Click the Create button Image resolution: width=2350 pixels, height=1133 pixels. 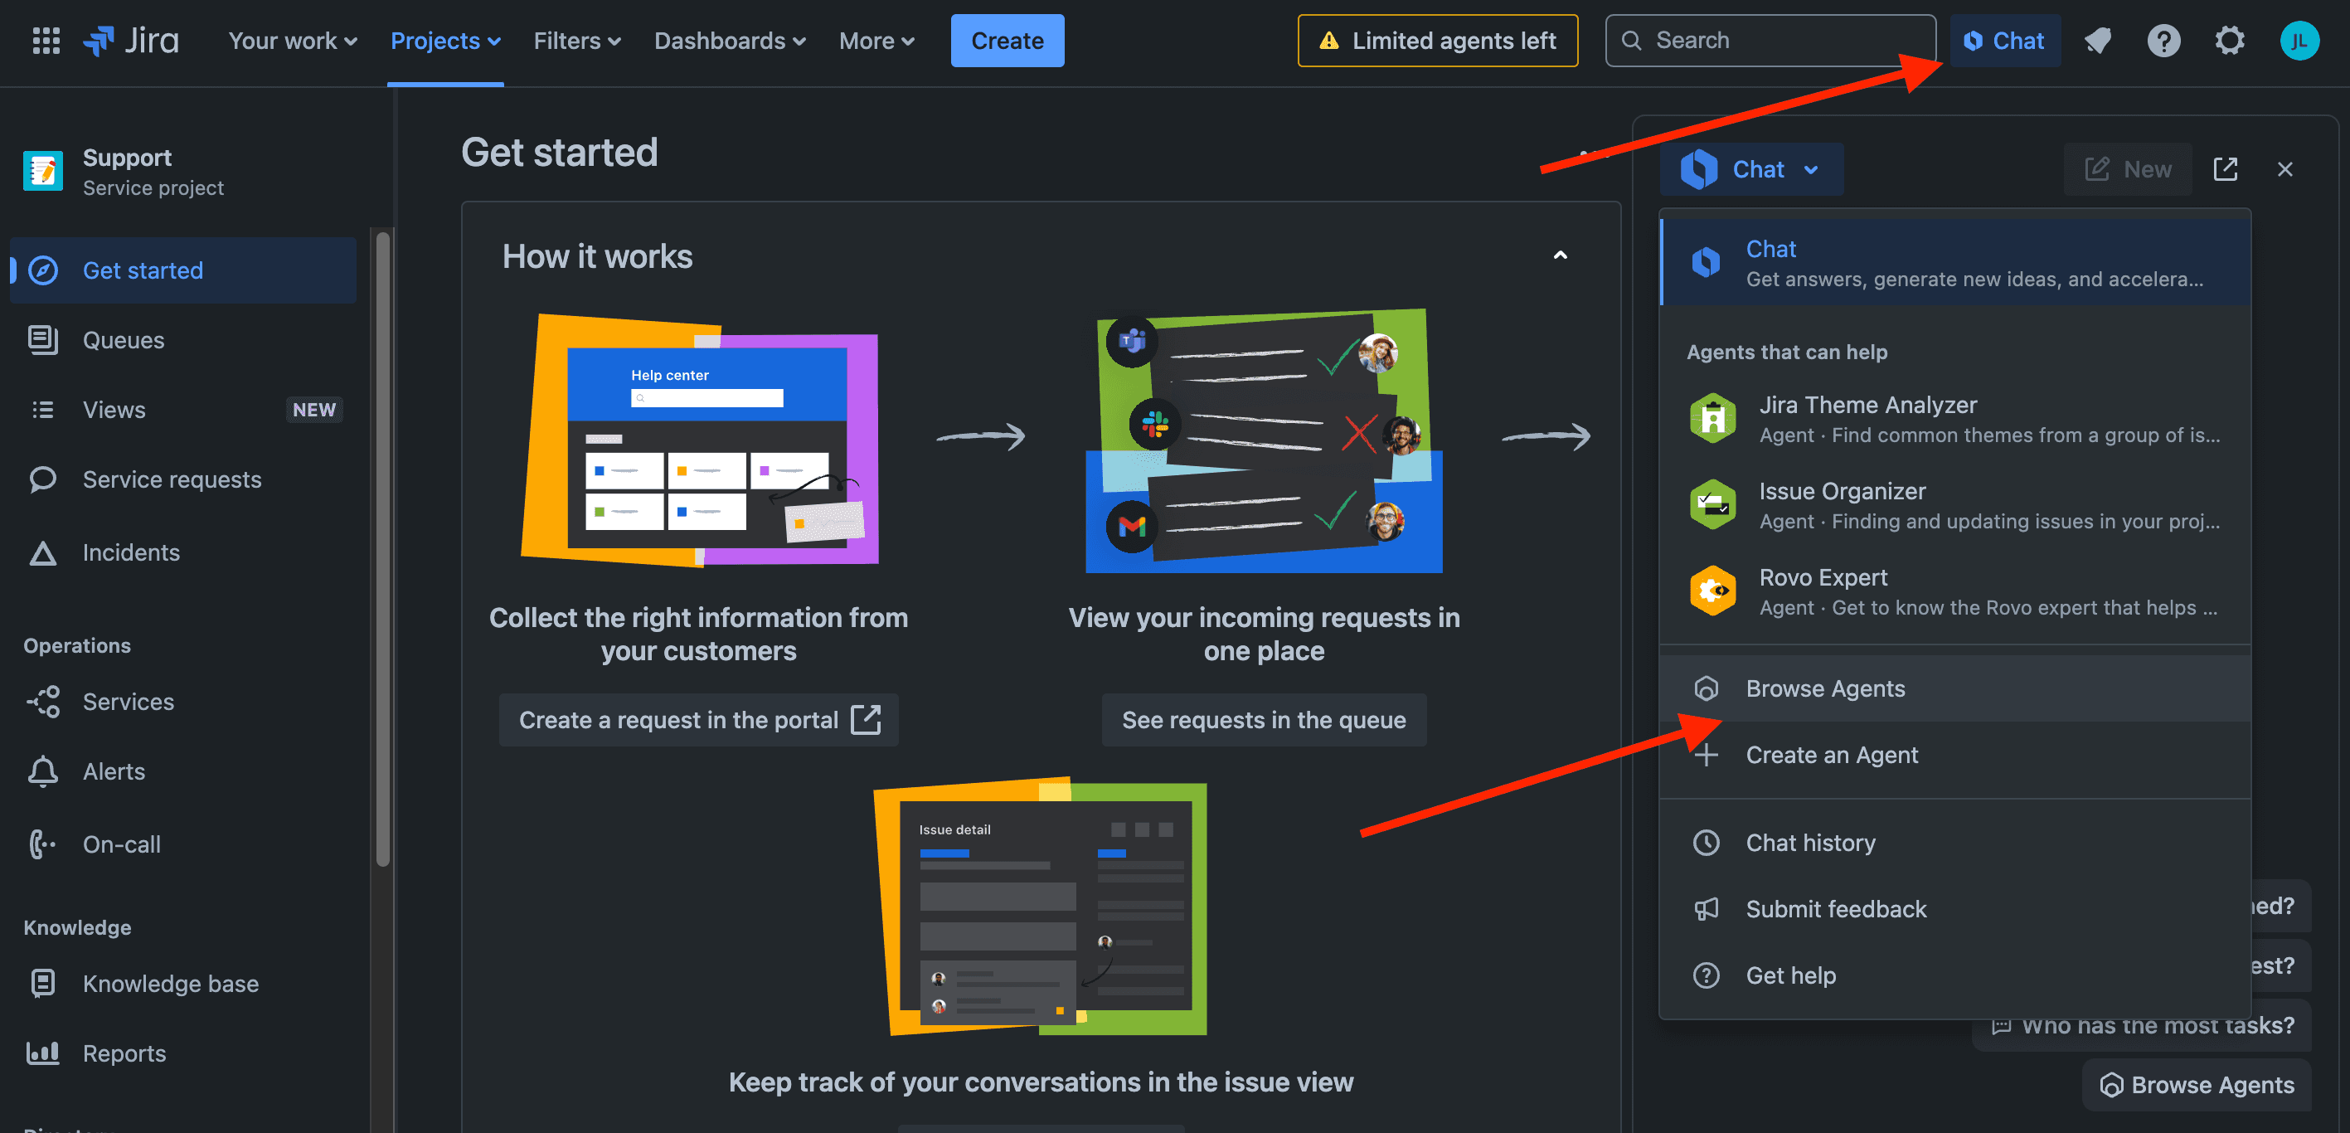[1007, 40]
